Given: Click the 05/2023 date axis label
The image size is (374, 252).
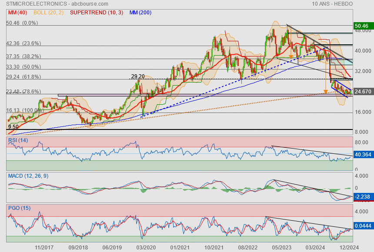Looking at the screenshot, I should tap(282, 248).
